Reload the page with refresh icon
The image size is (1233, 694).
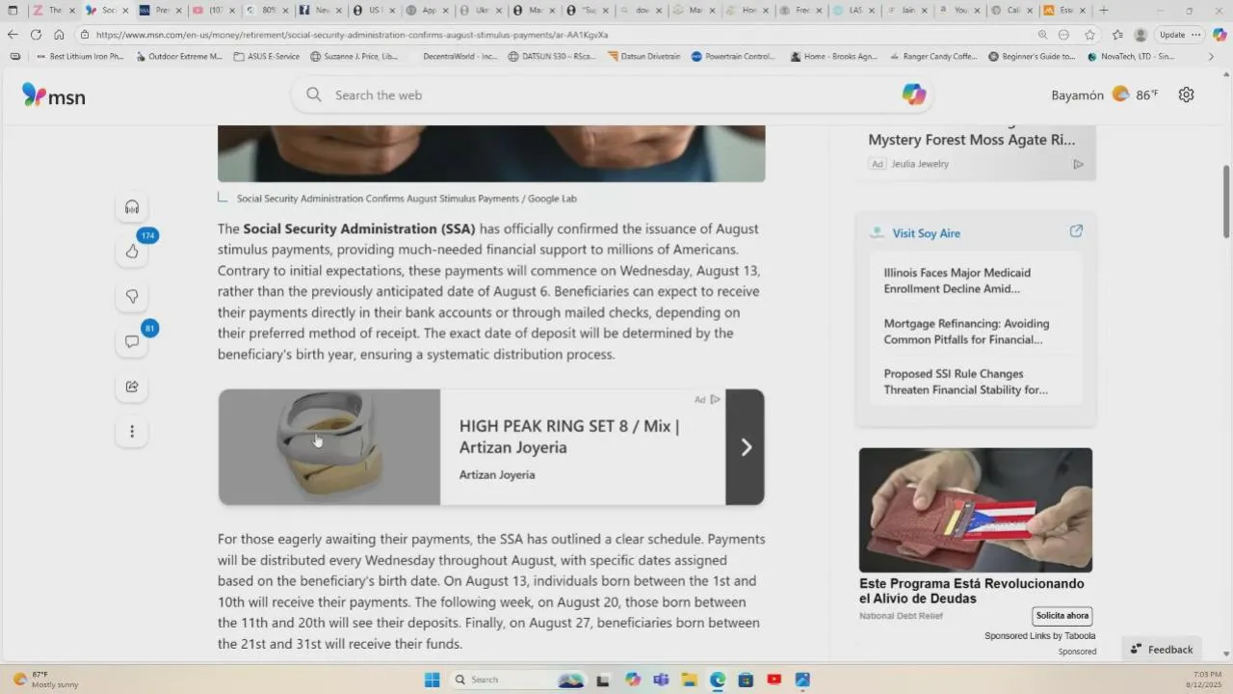click(x=36, y=35)
